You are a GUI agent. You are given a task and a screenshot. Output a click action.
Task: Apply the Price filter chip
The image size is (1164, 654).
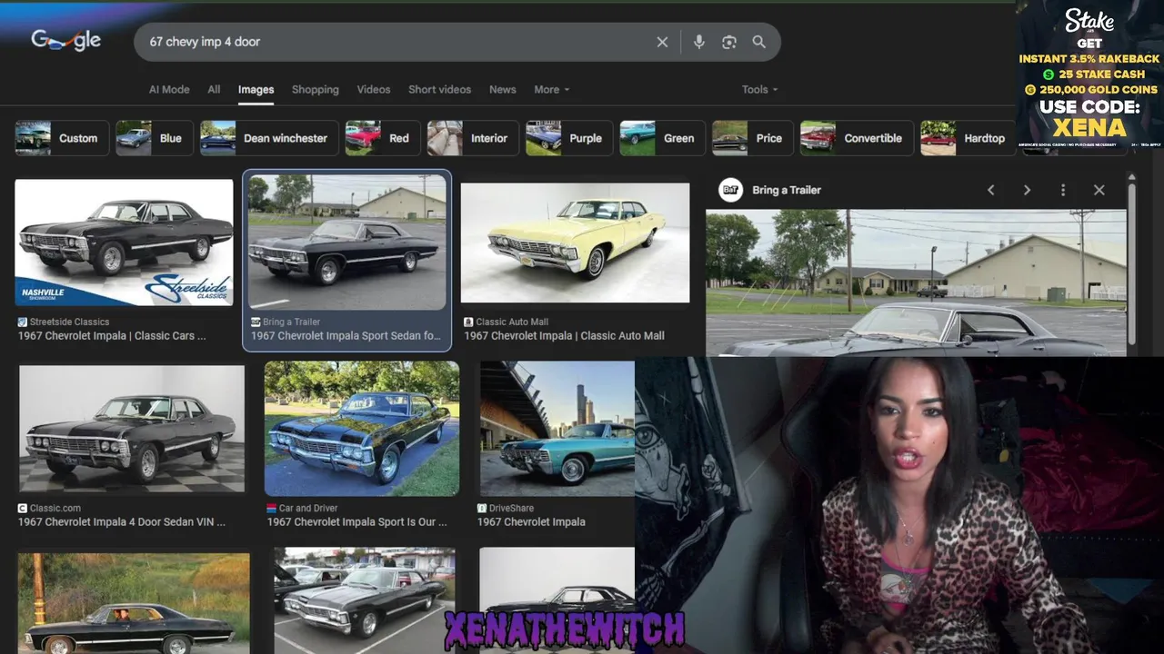753,138
